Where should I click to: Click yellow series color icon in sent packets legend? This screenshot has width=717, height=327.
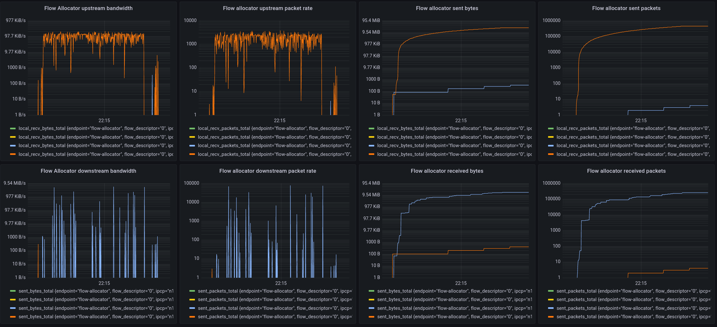point(551,137)
